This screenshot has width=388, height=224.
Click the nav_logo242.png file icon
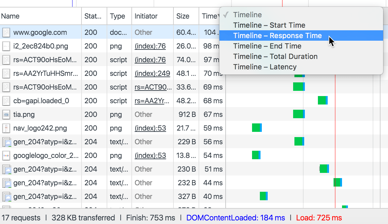tap(6, 128)
